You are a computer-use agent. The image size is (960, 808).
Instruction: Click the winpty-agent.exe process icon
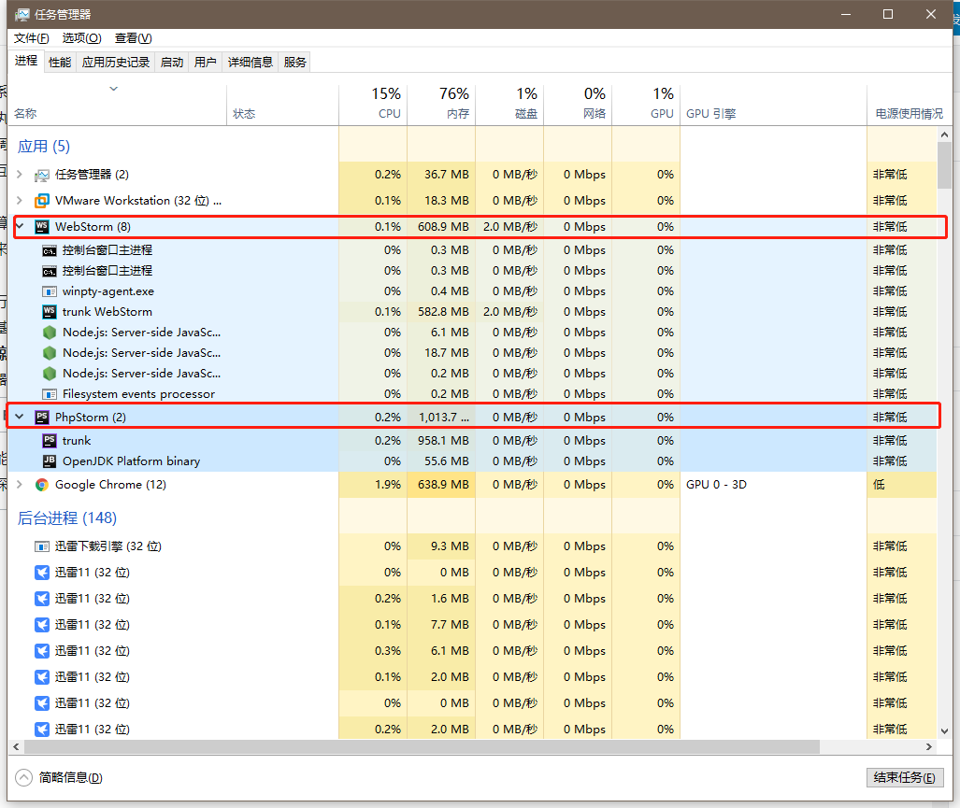pos(50,291)
